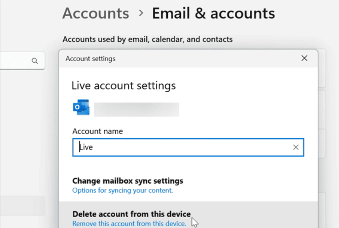Screen dimensions: 339x228
Task: Go back to Accounts breadcrumb
Action: (96, 13)
